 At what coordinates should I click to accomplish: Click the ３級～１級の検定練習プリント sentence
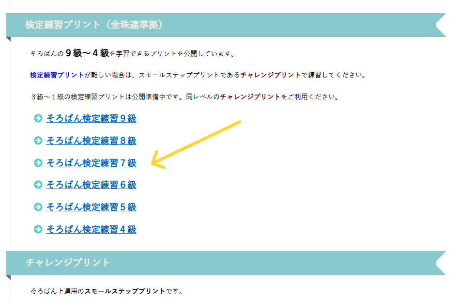[x=185, y=97]
